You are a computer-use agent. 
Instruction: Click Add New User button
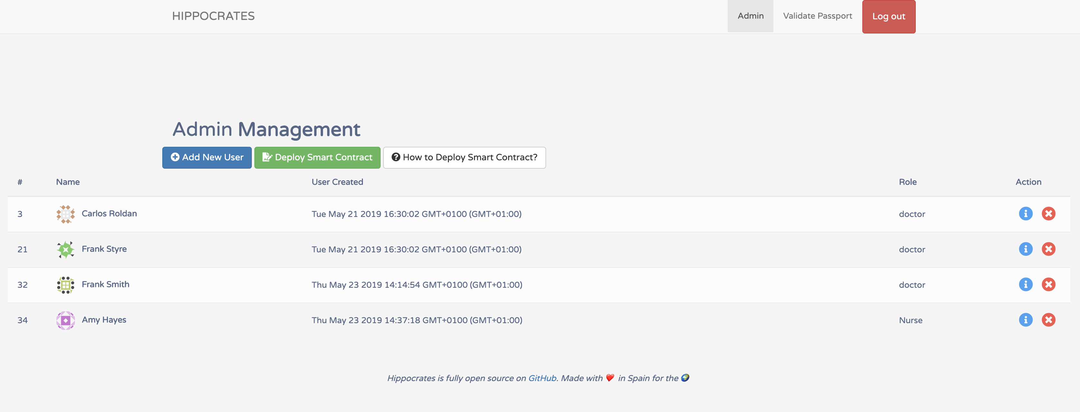[207, 158]
